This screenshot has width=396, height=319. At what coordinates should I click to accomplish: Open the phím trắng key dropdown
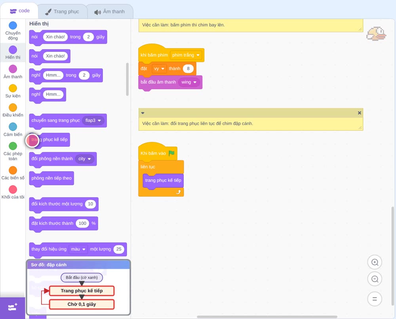pos(186,55)
